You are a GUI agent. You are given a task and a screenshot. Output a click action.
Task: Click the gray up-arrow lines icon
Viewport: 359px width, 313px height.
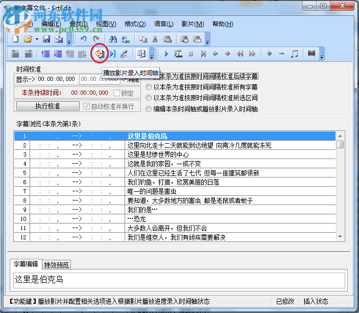(70, 54)
